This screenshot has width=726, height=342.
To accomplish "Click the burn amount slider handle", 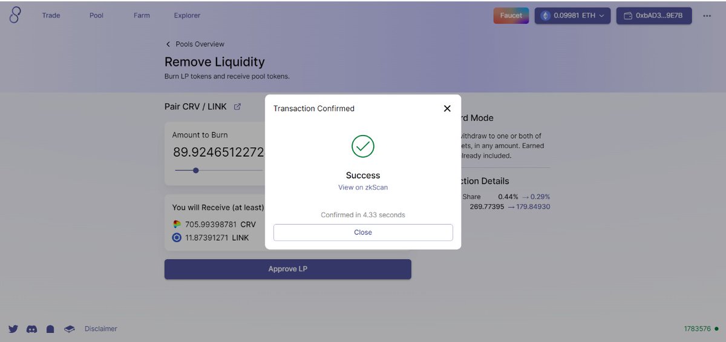I will coord(195,171).
